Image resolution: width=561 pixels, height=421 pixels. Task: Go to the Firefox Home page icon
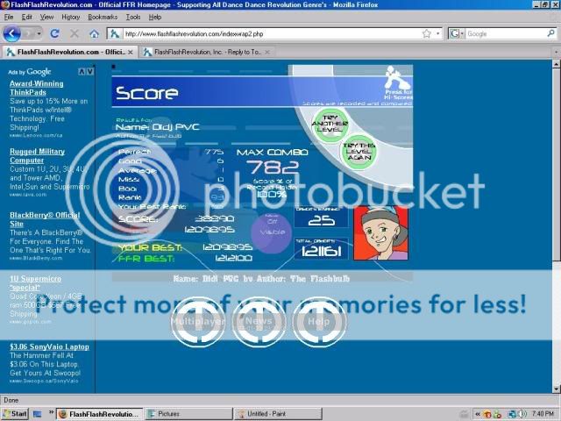[94, 33]
